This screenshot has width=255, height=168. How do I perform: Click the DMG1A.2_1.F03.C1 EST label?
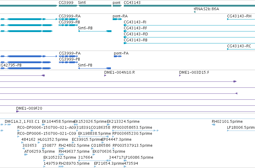click(22, 122)
